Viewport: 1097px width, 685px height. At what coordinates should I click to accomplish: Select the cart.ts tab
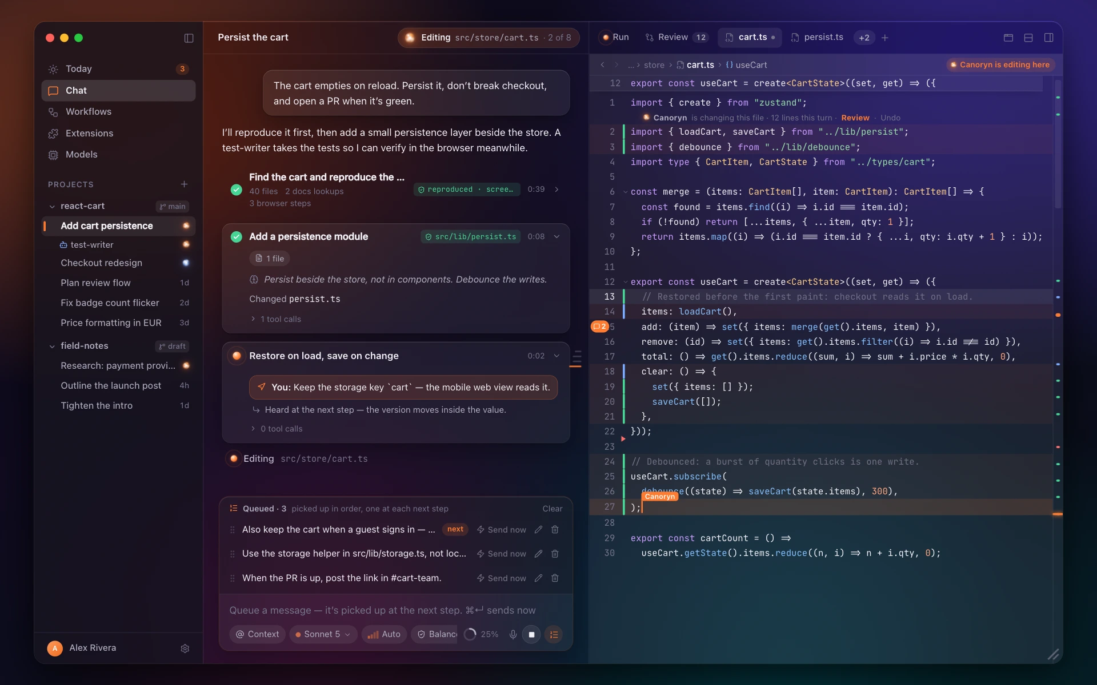(x=750, y=38)
